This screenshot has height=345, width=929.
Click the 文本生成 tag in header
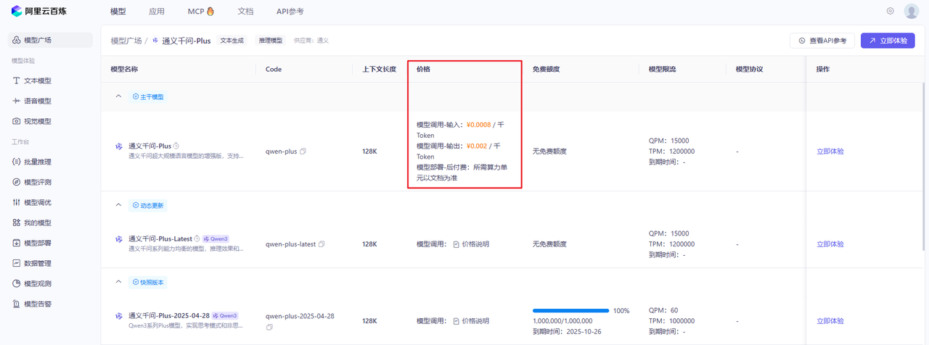232,41
